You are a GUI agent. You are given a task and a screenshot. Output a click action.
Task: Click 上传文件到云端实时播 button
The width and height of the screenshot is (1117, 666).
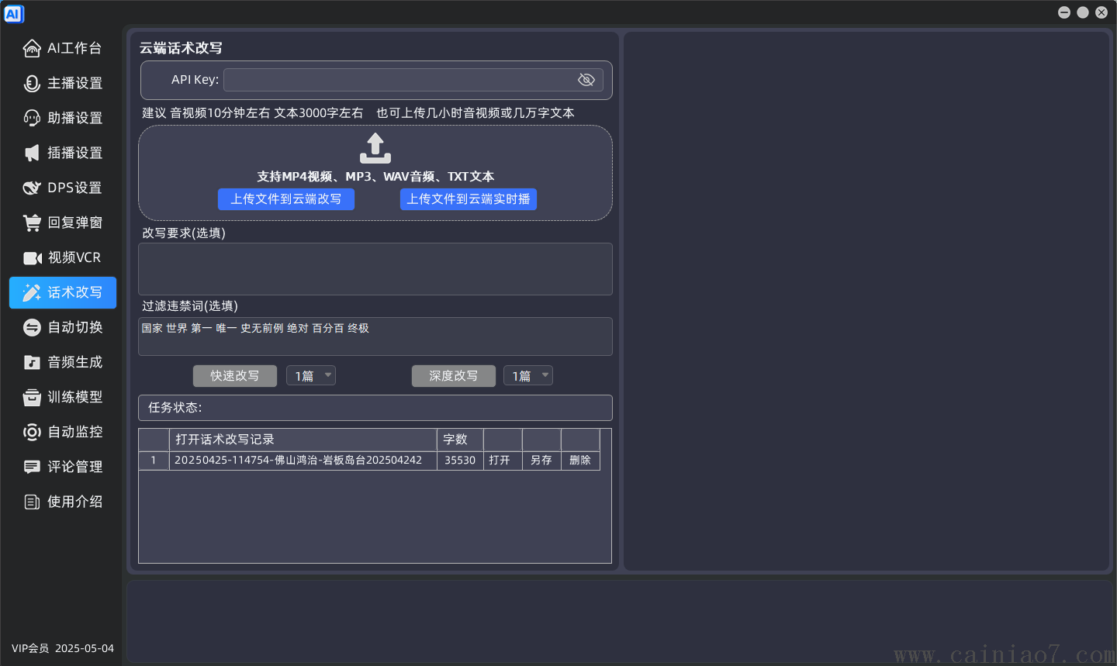click(x=469, y=199)
